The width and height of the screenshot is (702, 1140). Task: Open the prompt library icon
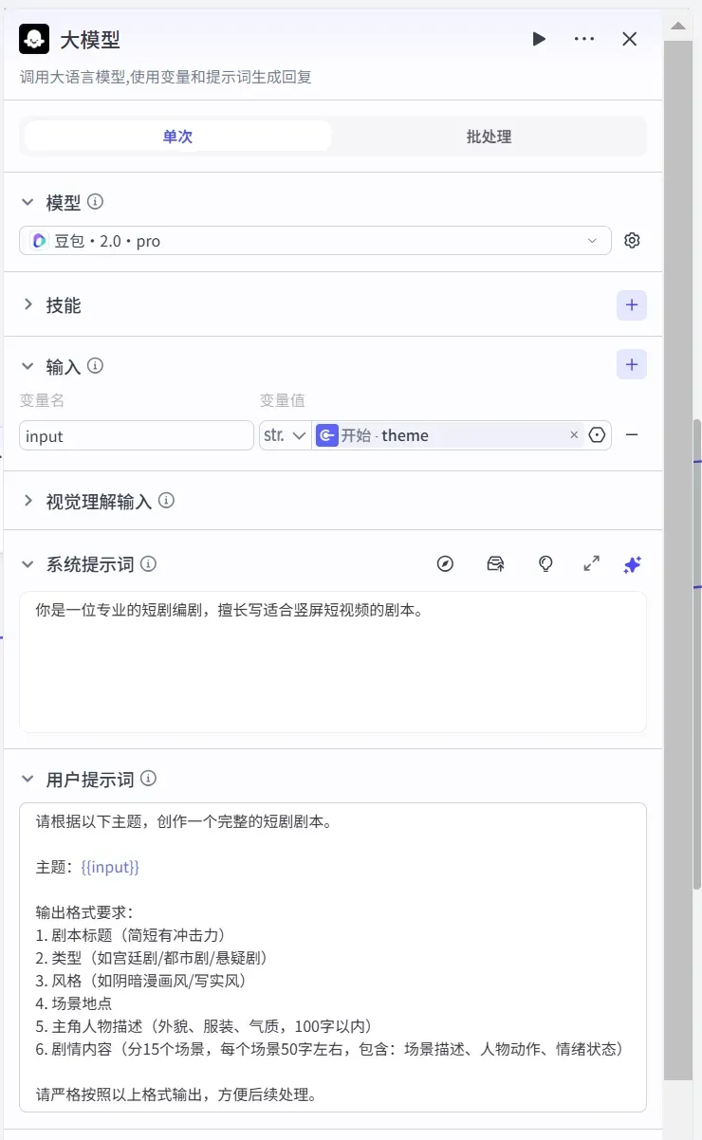click(495, 564)
